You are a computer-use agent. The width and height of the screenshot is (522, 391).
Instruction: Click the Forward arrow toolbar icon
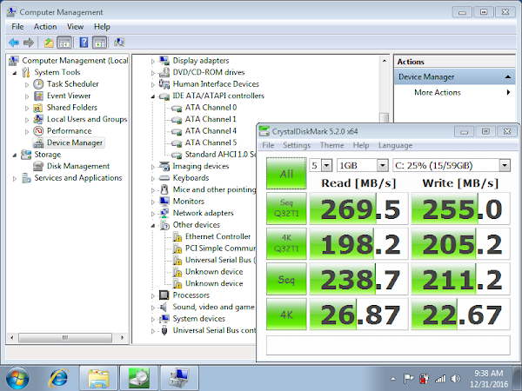[29, 43]
